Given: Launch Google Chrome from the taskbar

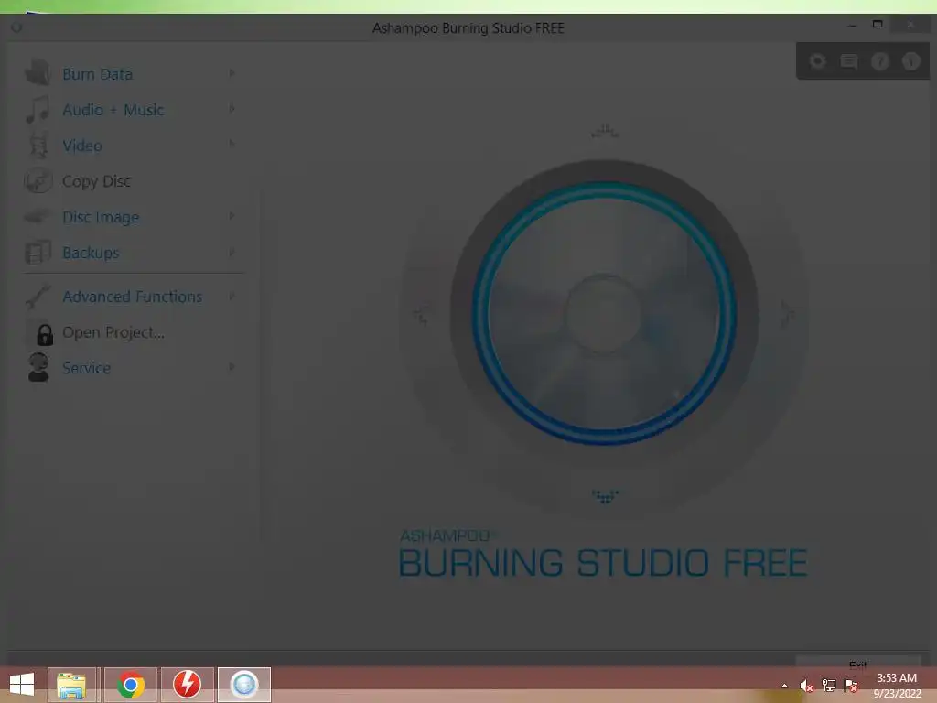Looking at the screenshot, I should point(131,685).
